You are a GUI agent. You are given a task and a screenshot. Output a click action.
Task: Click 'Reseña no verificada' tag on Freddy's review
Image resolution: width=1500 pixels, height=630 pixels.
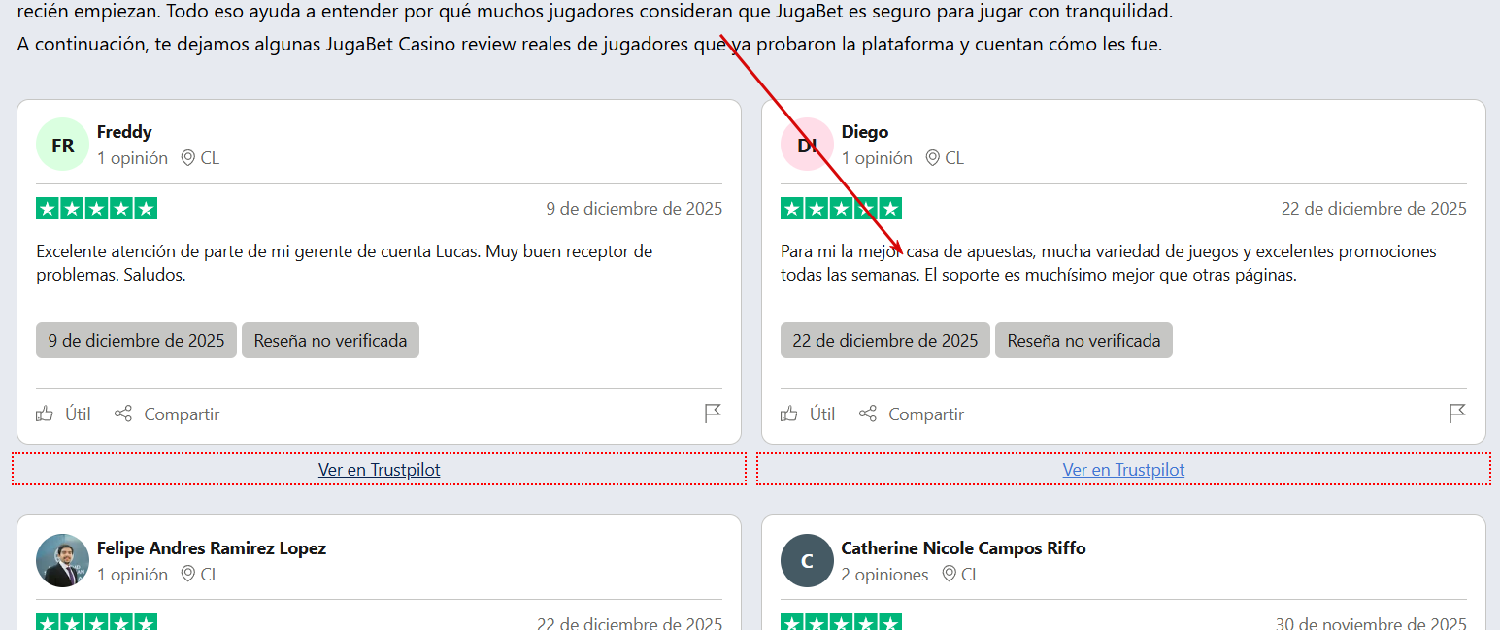coord(330,341)
